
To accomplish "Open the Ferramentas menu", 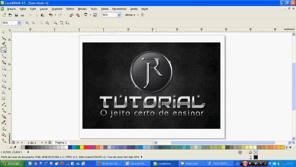I will pos(119,9).
